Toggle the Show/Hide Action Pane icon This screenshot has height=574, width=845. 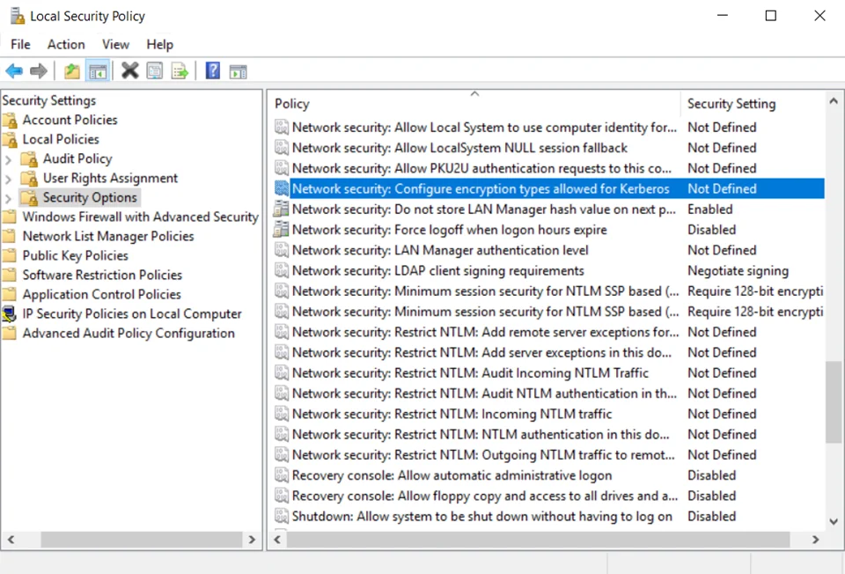238,71
